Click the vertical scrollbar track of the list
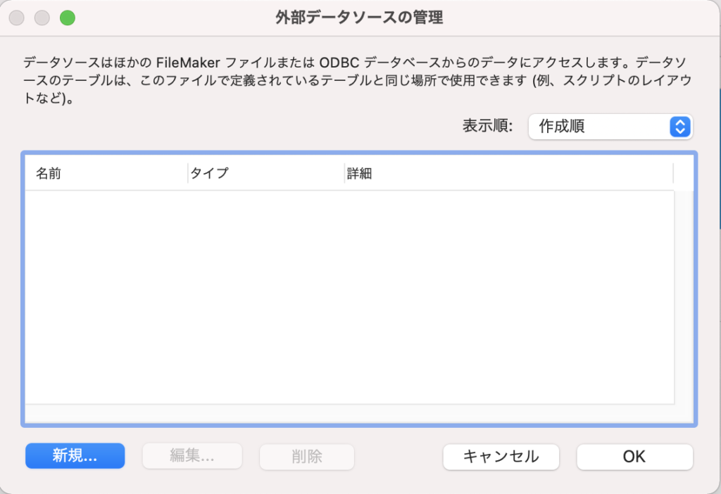Image resolution: width=721 pixels, height=494 pixels. [x=684, y=296]
